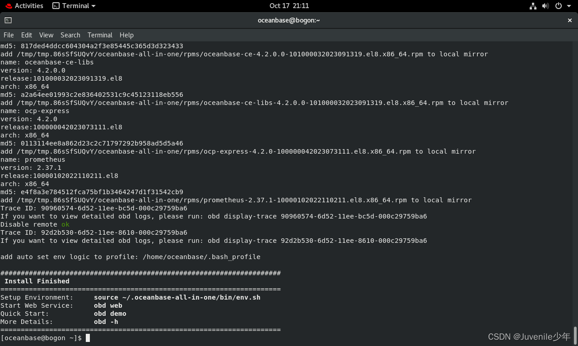Click the 'md5: 0113114ee8a862d23c2c71797292b958ad5d5a46' line
This screenshot has width=578, height=346.
(x=92, y=143)
